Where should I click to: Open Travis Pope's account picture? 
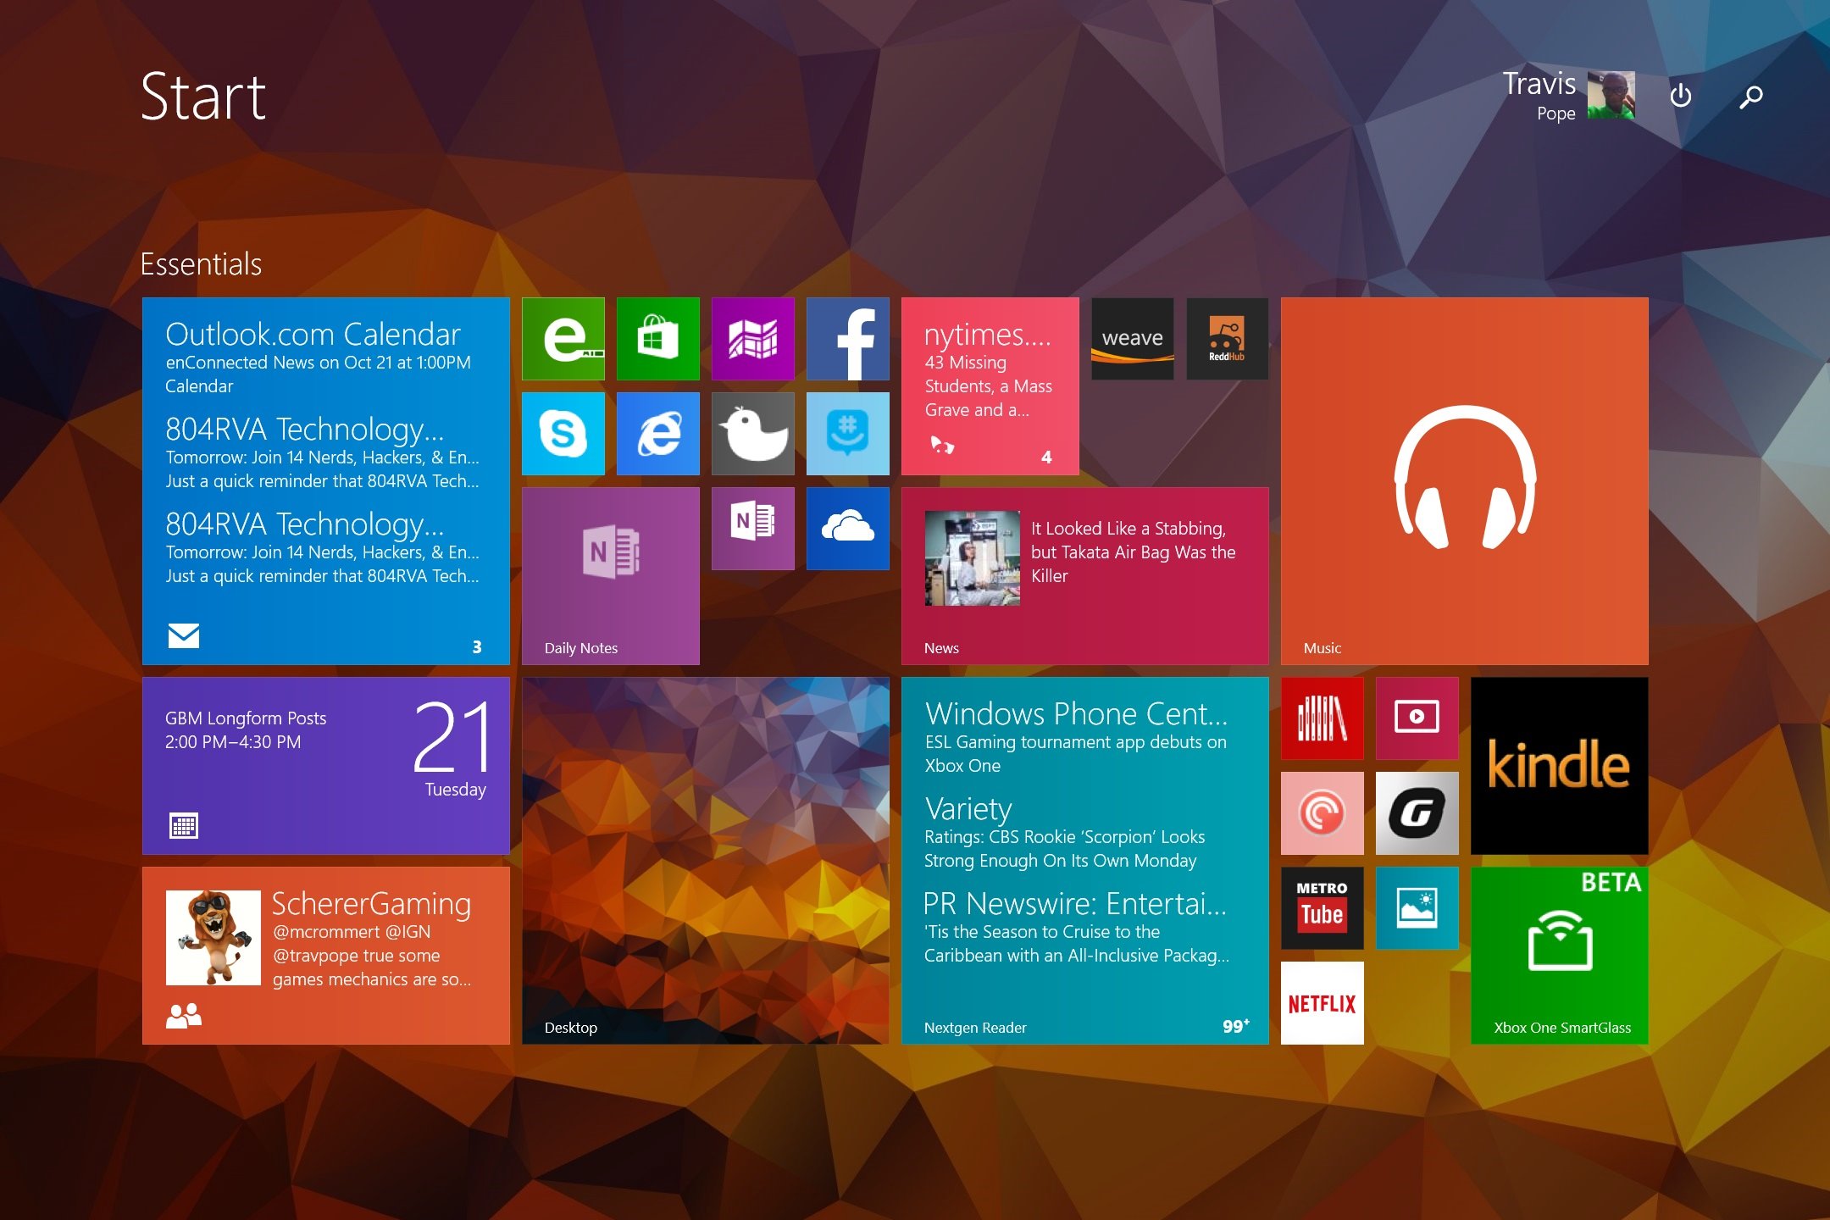coord(1611,96)
